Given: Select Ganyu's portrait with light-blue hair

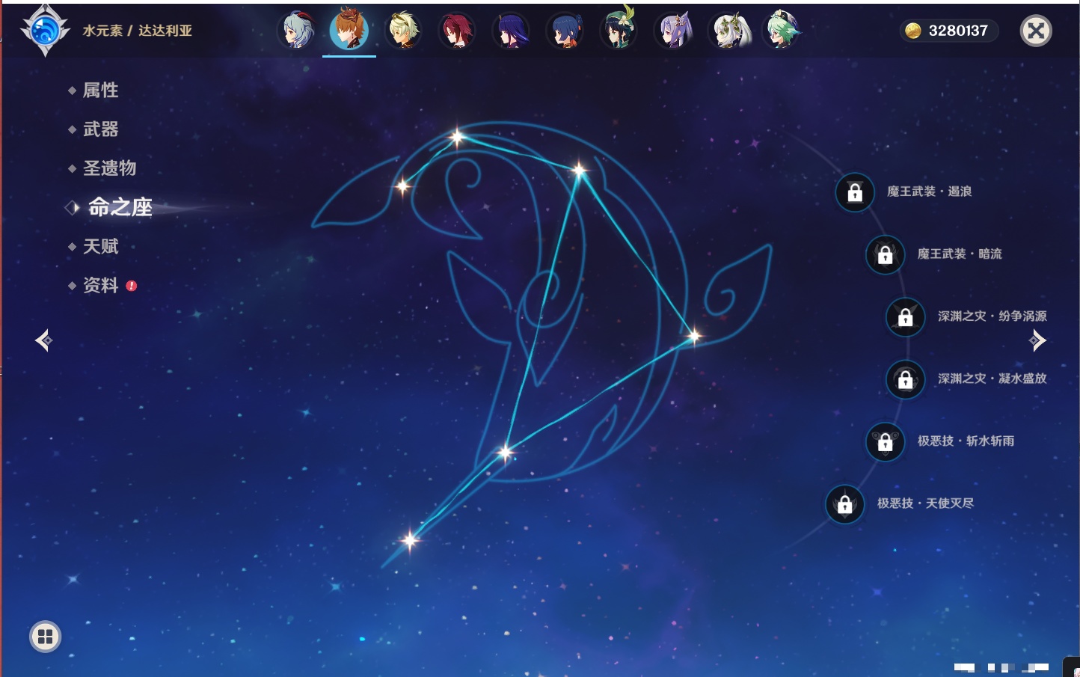Looking at the screenshot, I should coord(297,31).
